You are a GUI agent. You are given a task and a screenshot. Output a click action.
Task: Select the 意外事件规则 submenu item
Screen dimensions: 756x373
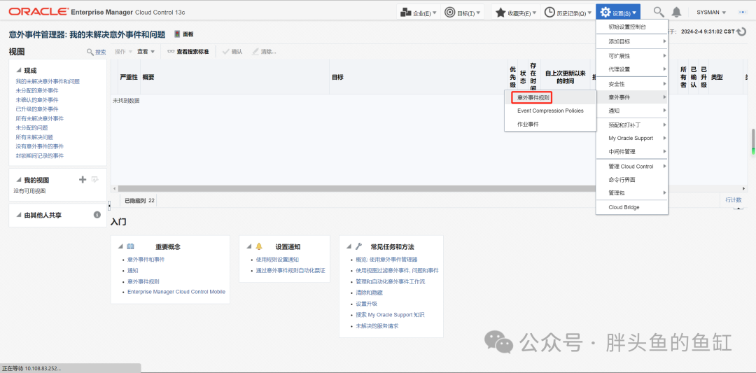tap(533, 97)
